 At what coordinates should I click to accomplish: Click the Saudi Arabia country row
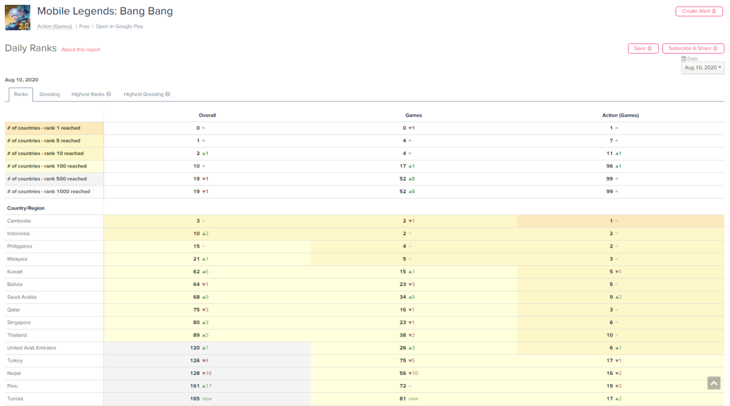click(364, 297)
